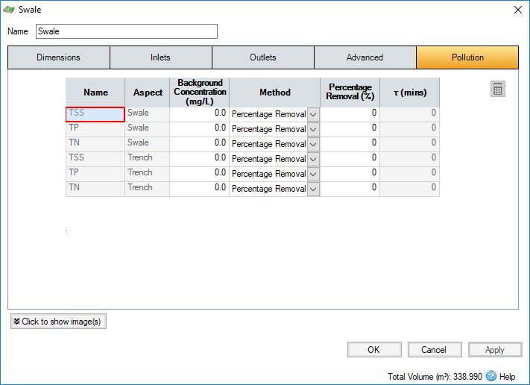Click the calculator icon beside the table

coord(498,90)
